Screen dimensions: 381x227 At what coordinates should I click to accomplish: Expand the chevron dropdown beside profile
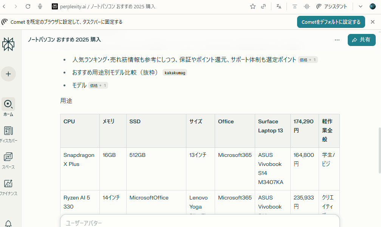pos(360,6)
